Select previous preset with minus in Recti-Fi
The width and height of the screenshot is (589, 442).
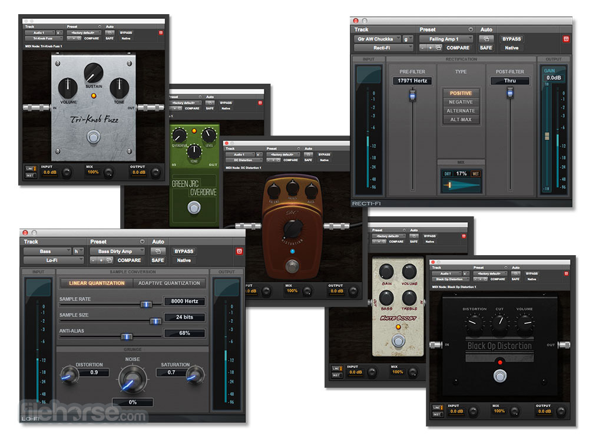tap(422, 48)
